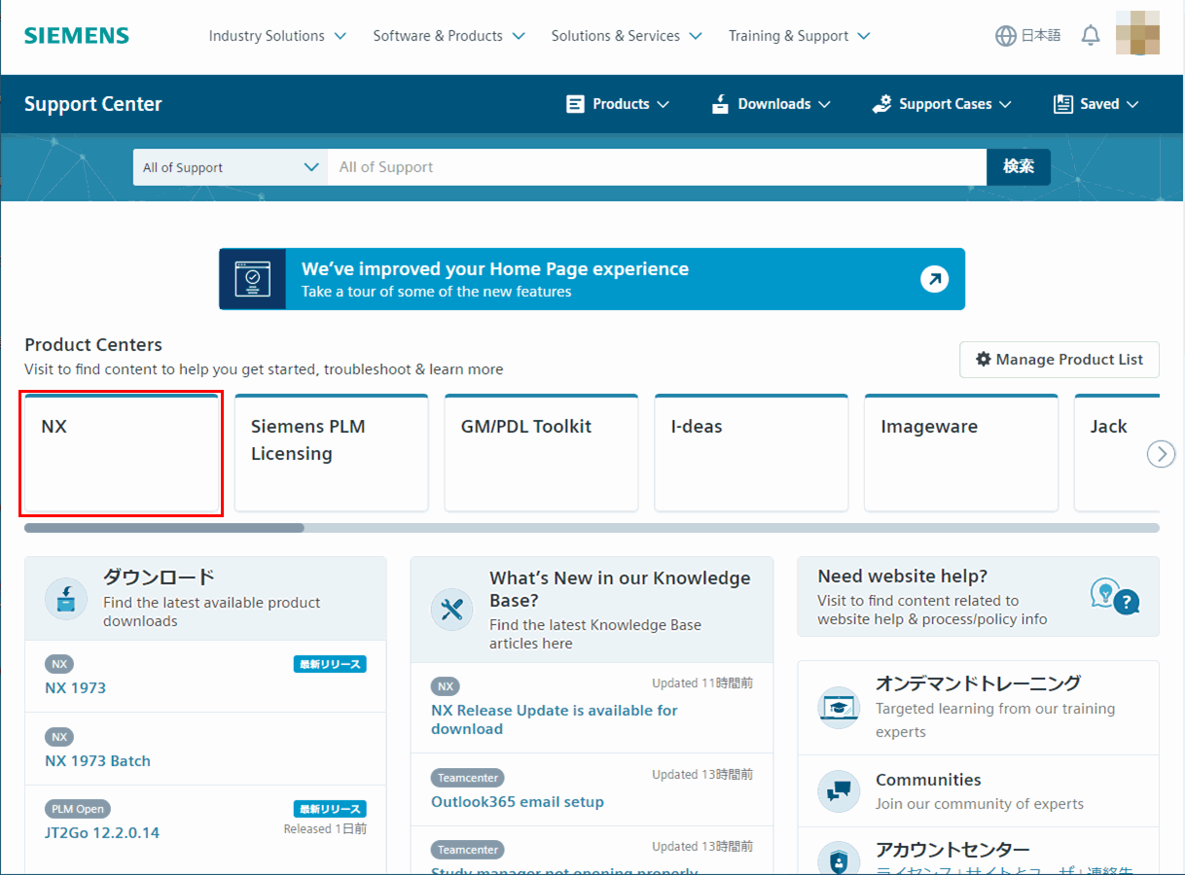Click the 最新リリース badge beside NX 1973

click(x=330, y=665)
